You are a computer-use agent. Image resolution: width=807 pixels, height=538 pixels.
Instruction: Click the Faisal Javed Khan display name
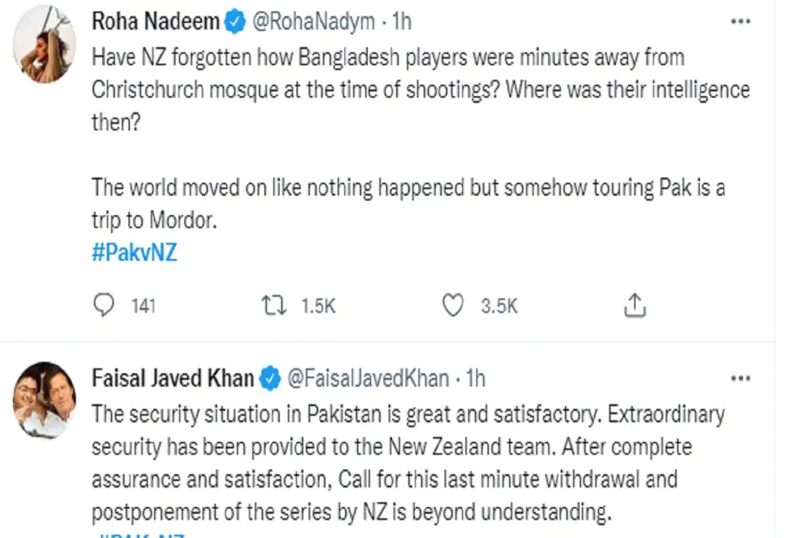click(x=173, y=379)
